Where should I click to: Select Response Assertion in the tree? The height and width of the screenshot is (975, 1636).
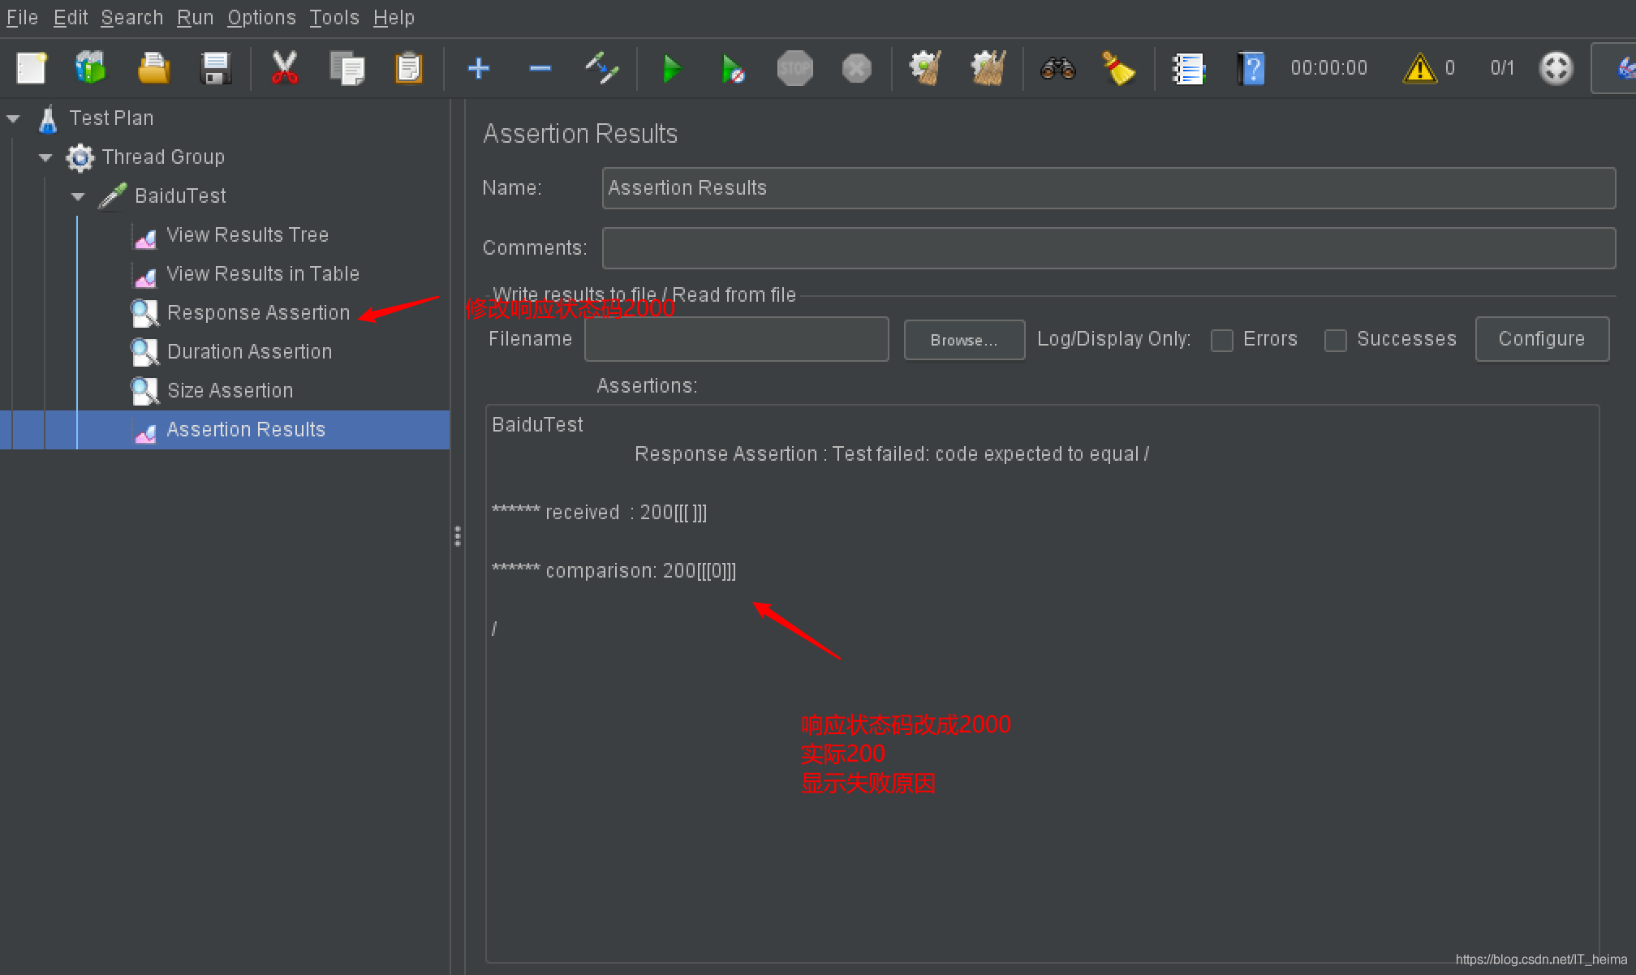(258, 313)
